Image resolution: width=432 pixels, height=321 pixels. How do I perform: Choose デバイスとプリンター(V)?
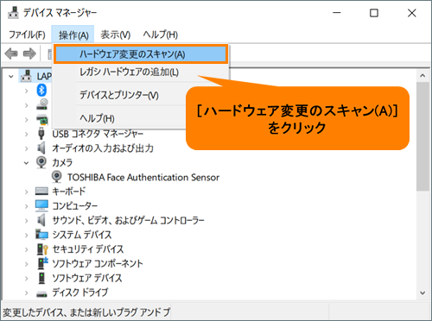click(119, 95)
